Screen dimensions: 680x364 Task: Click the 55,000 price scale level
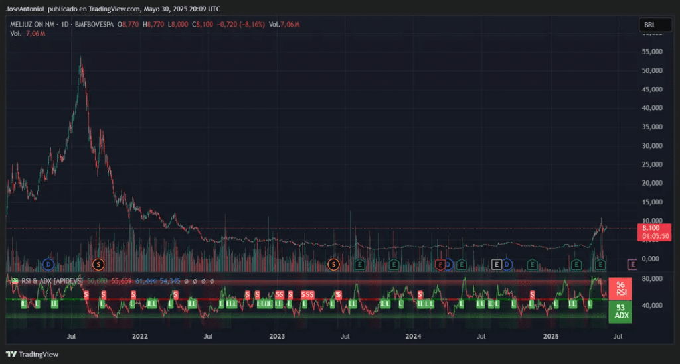(653, 51)
